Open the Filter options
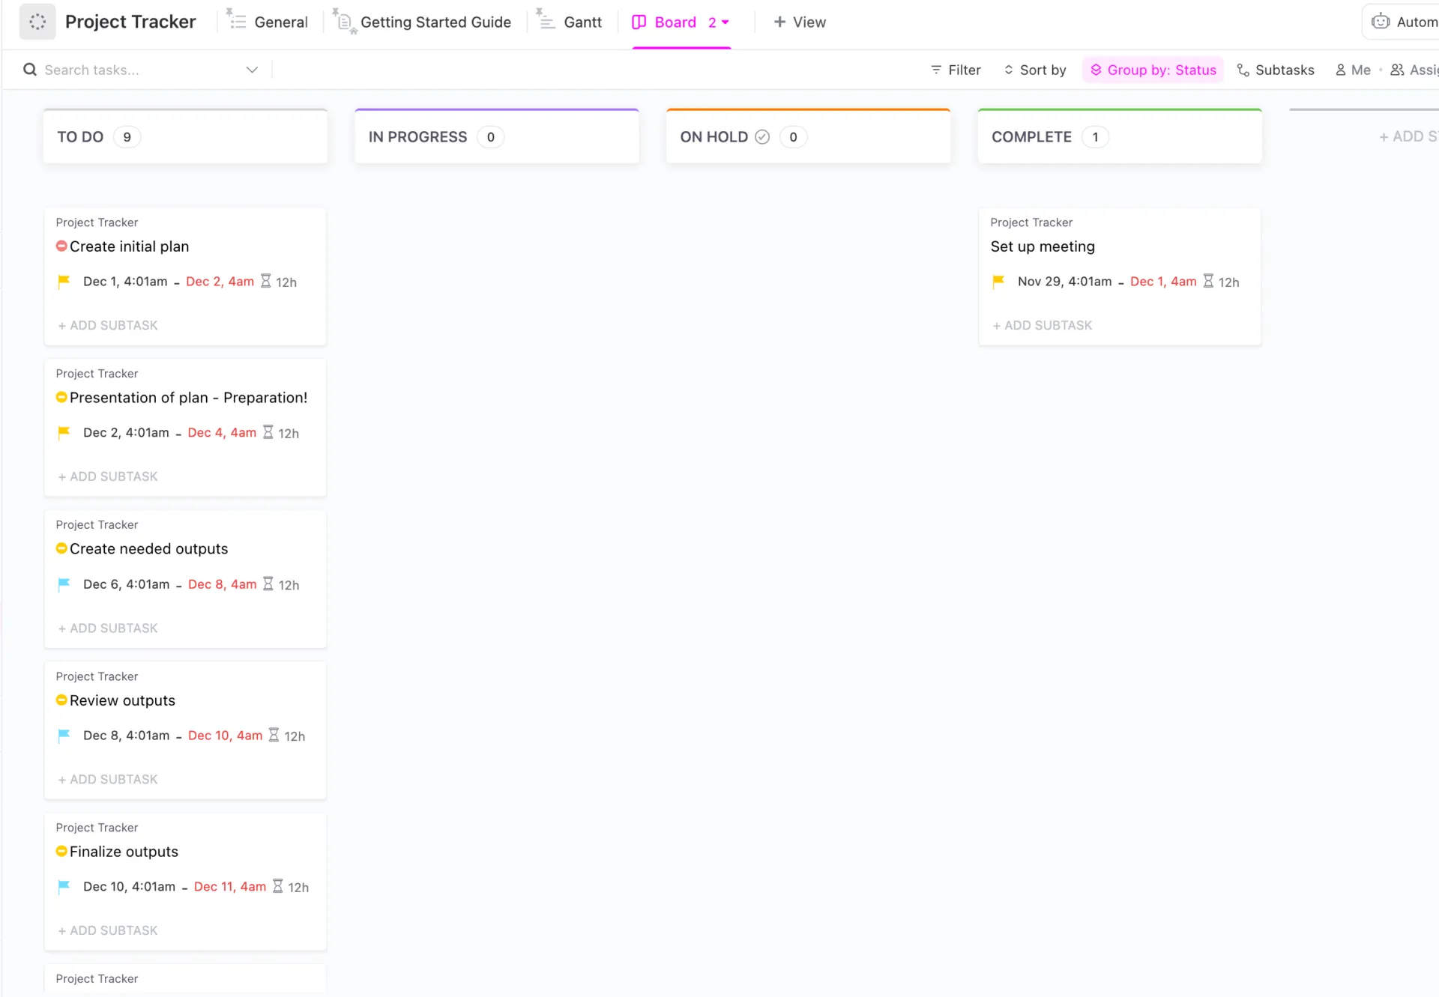Image resolution: width=1439 pixels, height=997 pixels. pyautogui.click(x=956, y=70)
